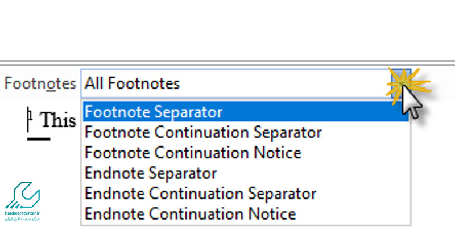Viewport: 455px width, 227px height.
Task: Click empty space right of Endnote Separator item
Action: 312,173
